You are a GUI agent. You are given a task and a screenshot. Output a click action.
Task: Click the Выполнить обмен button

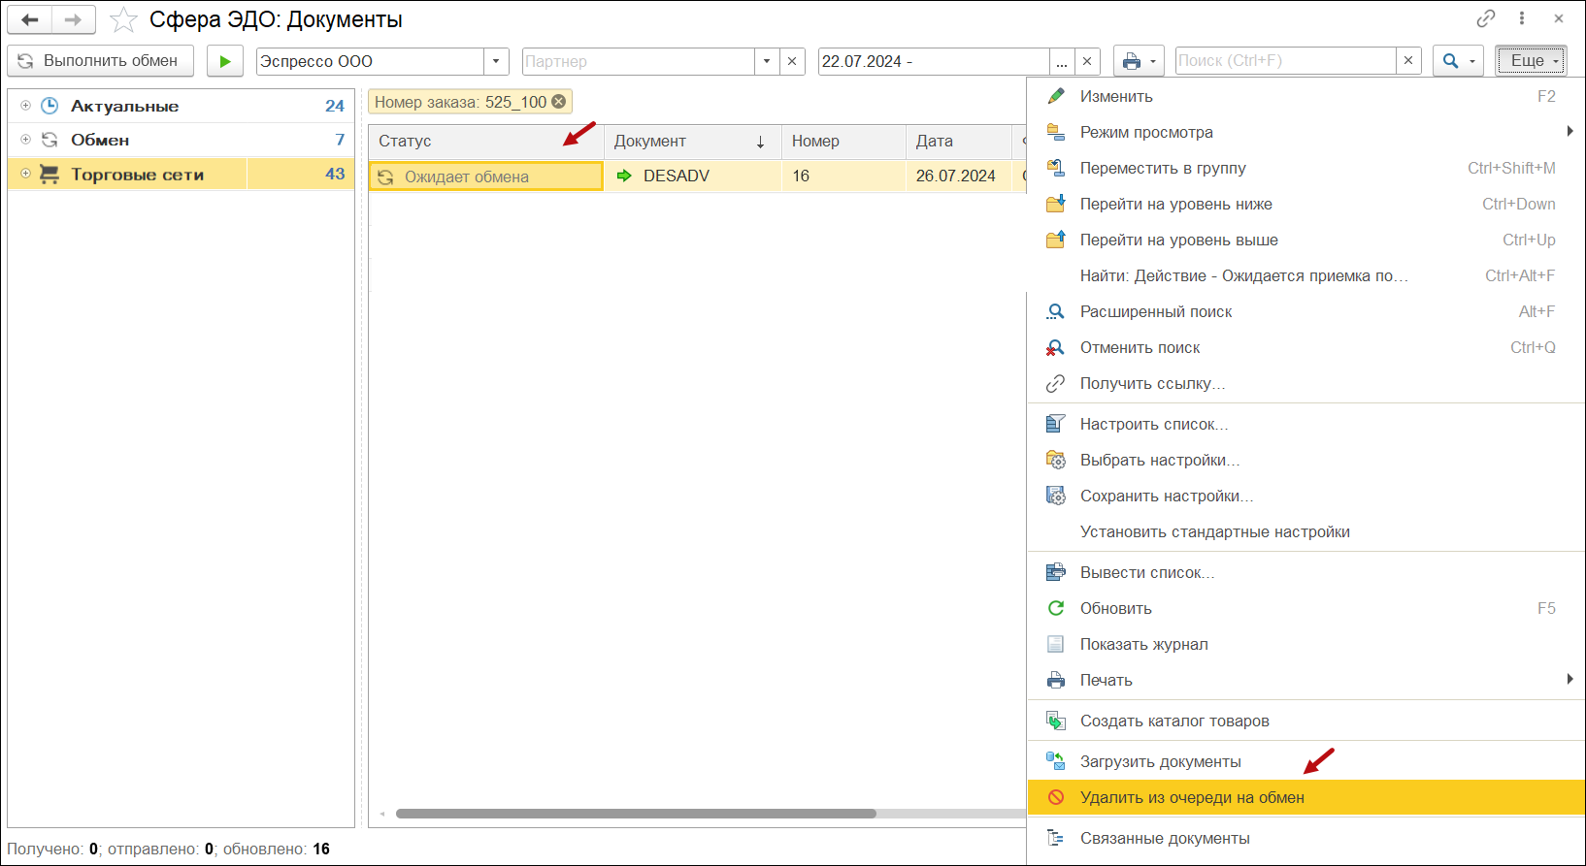pyautogui.click(x=100, y=61)
